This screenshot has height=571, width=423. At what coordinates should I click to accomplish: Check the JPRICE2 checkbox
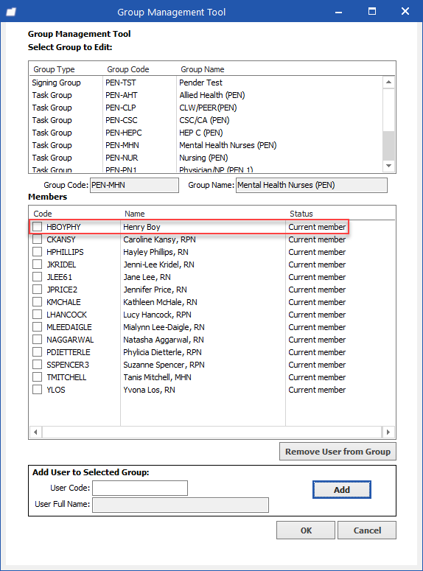37,289
